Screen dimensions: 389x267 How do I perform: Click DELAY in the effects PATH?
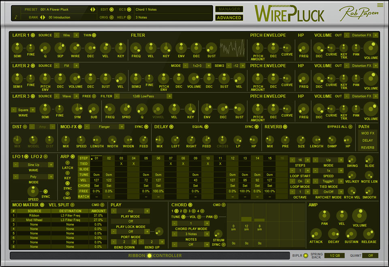coord(368,141)
